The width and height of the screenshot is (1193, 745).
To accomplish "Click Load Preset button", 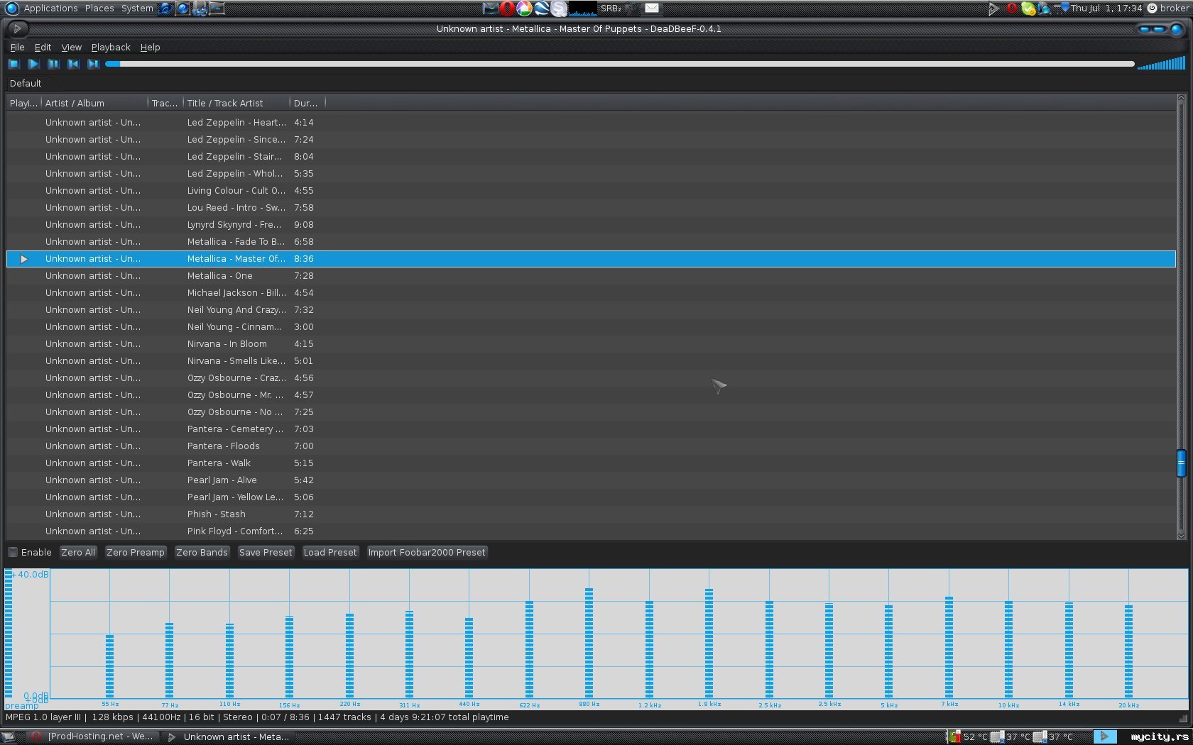I will click(x=330, y=552).
